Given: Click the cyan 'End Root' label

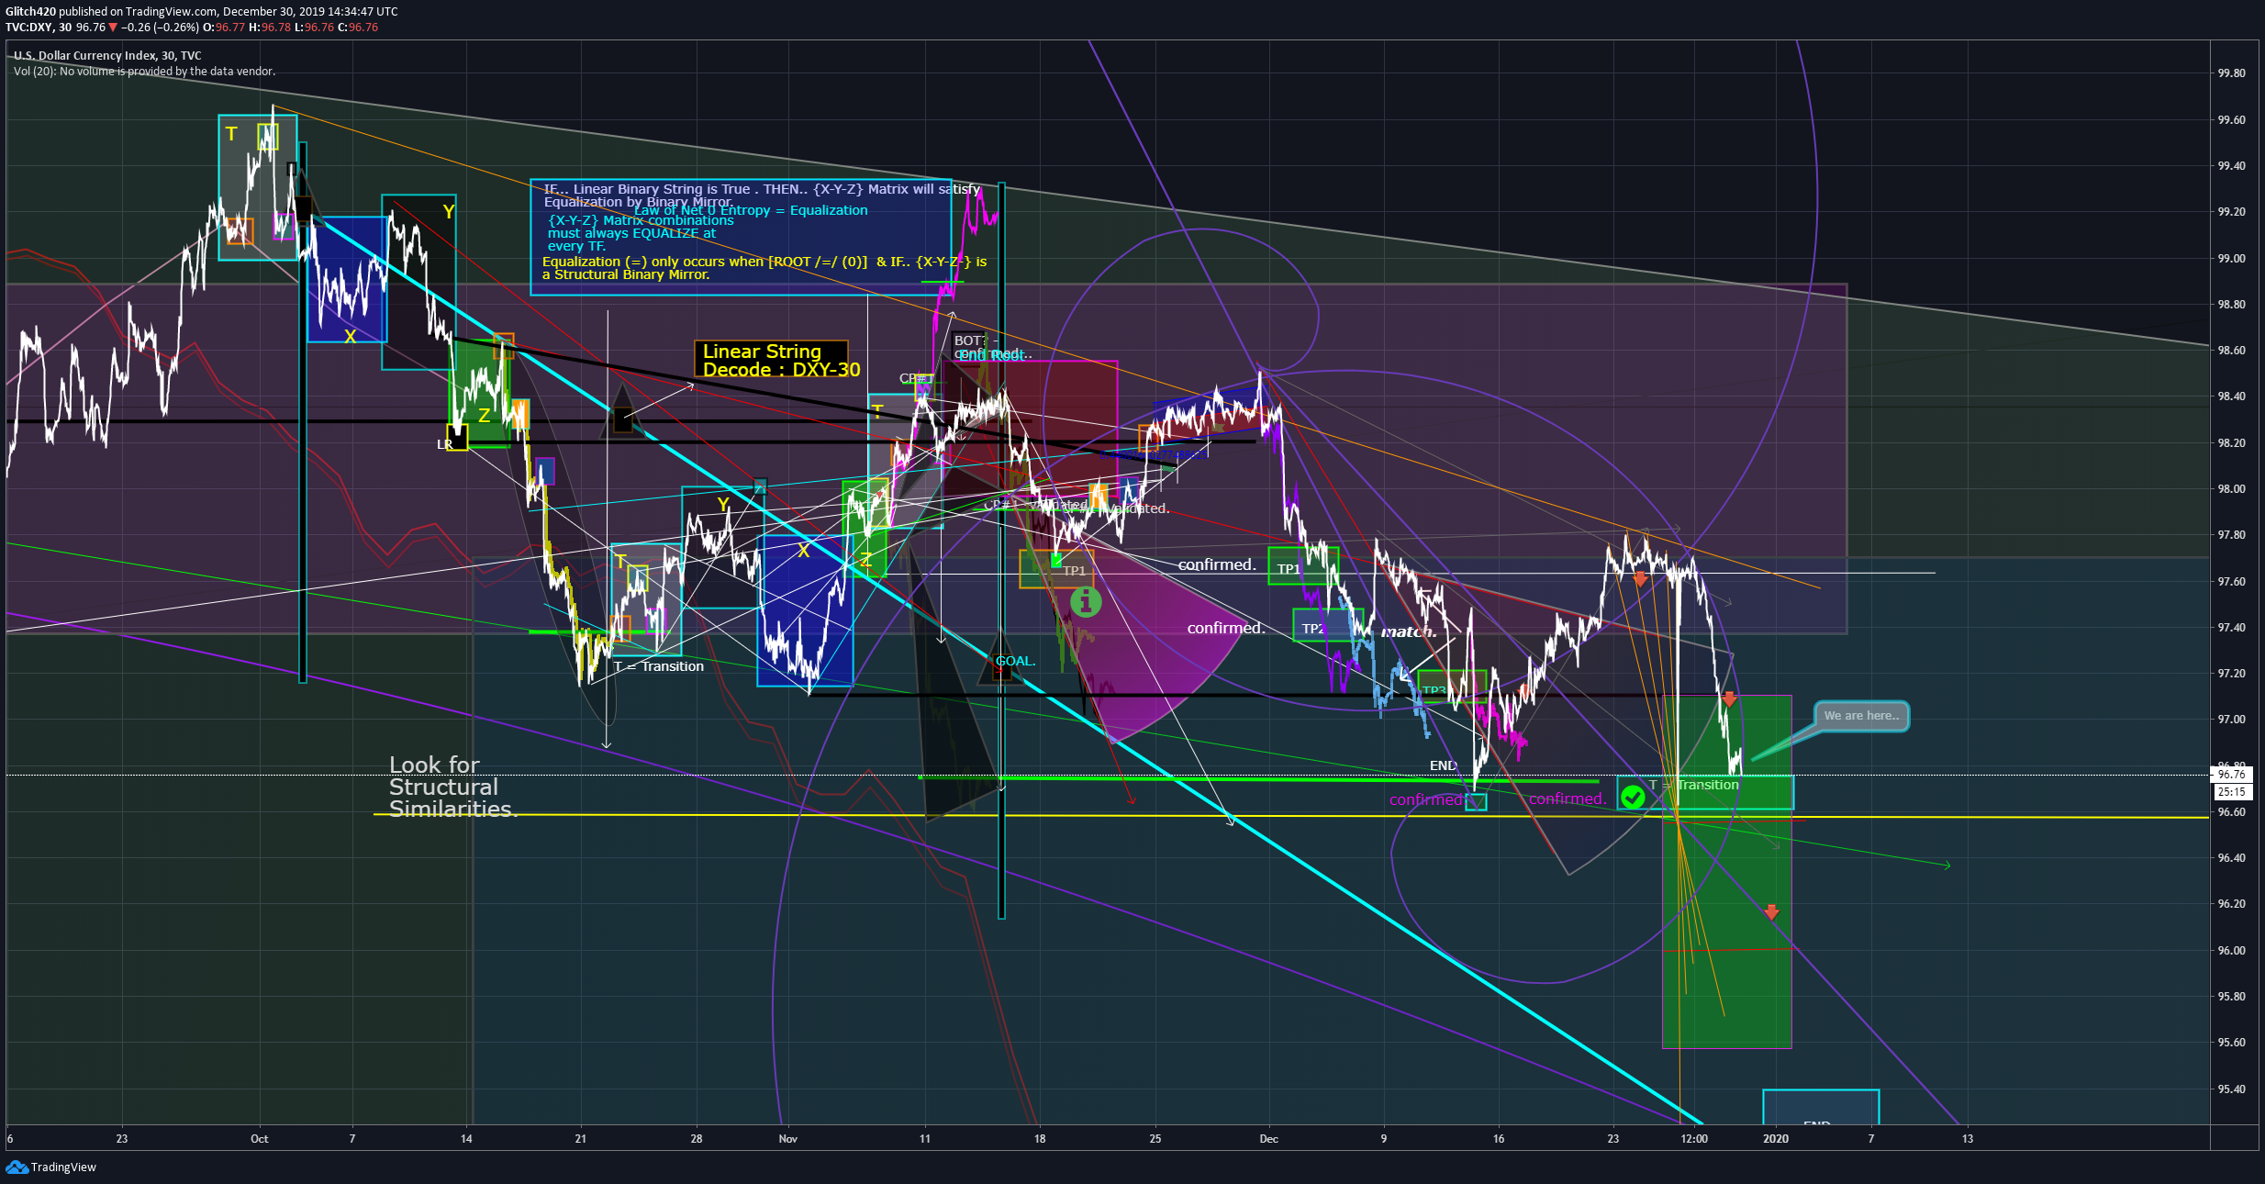Looking at the screenshot, I should tap(991, 355).
